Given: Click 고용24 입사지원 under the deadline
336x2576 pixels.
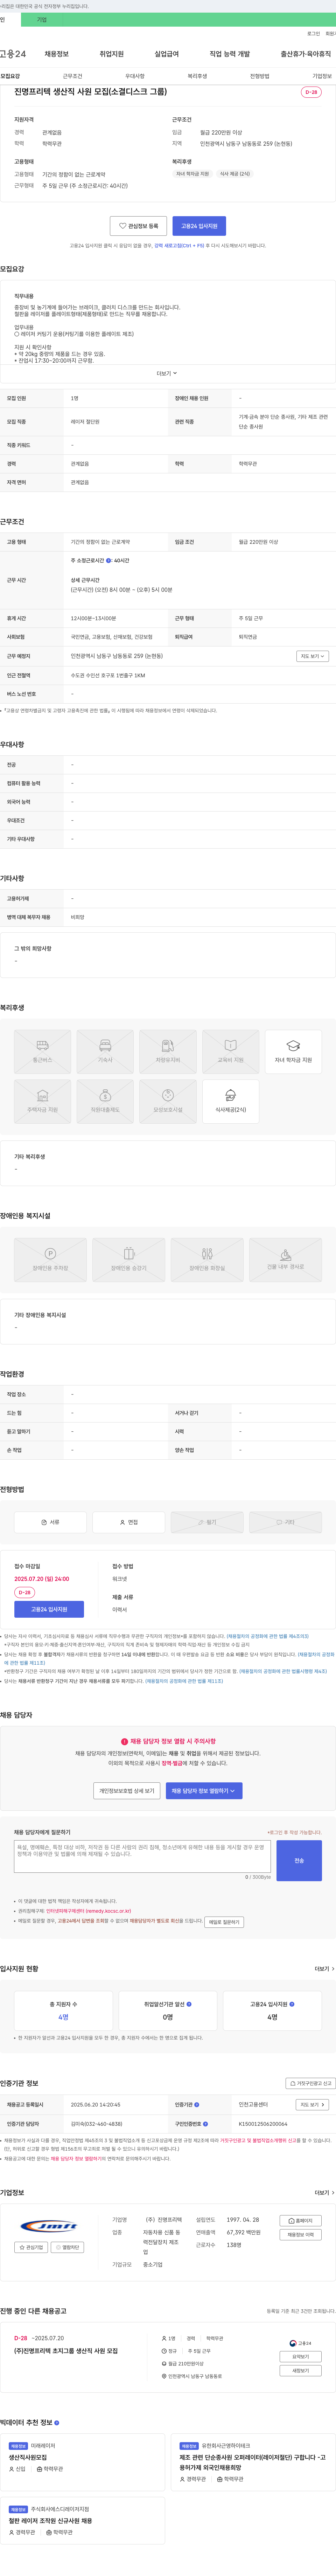Looking at the screenshot, I should coord(49,1609).
